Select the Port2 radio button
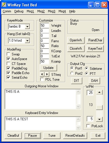The width and height of the screenshot is (109, 143). pyautogui.click(x=72, y=73)
